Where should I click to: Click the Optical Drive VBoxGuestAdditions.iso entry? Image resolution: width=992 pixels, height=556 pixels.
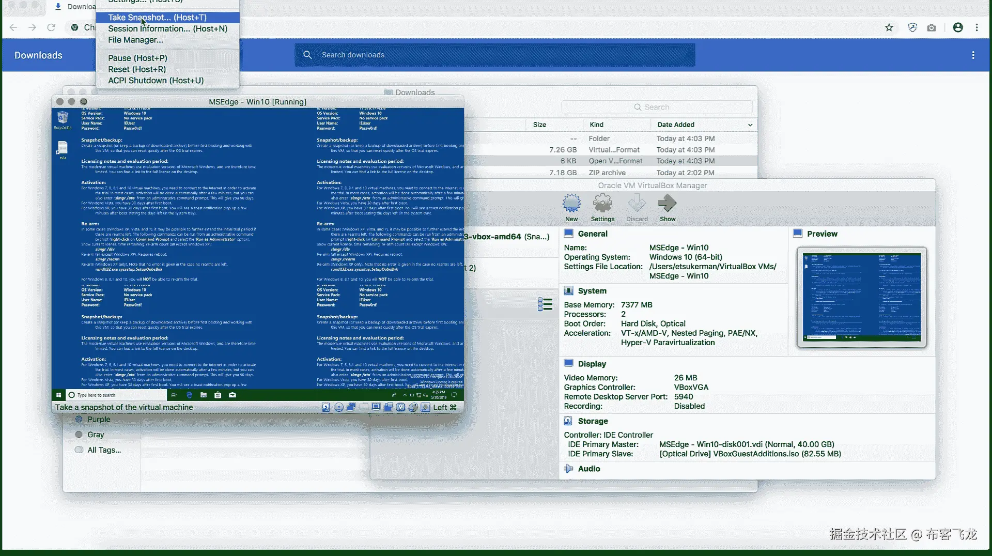pos(750,454)
